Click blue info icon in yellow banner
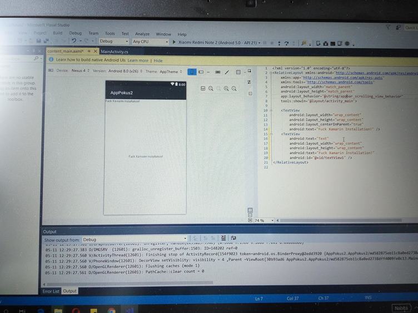 pos(51,59)
